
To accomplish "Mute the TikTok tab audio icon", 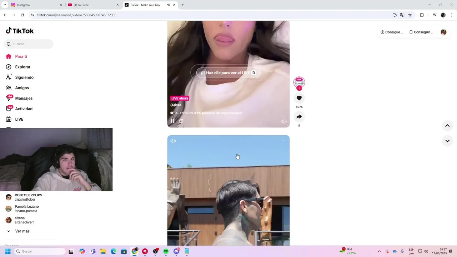I will click(x=169, y=5).
